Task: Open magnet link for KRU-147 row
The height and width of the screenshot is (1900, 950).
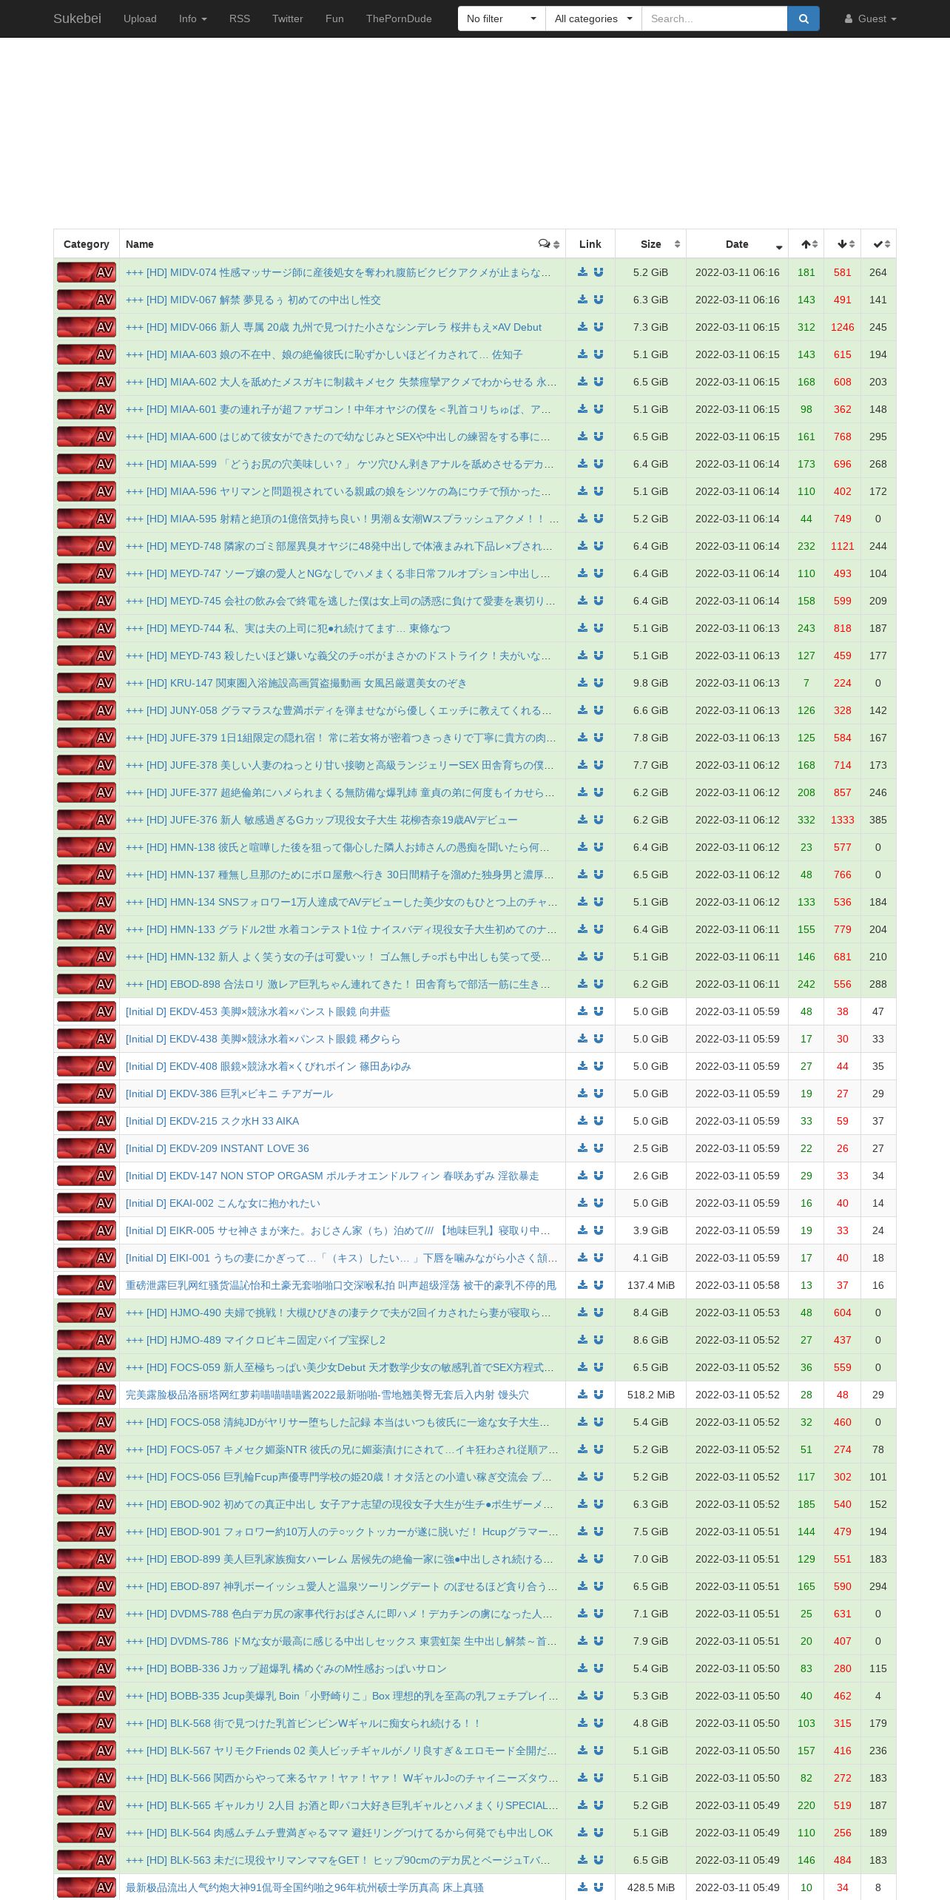Action: pyautogui.click(x=599, y=683)
